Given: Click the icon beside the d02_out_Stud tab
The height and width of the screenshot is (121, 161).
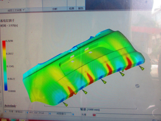Looking at the screenshot, I should [x=27, y=113].
